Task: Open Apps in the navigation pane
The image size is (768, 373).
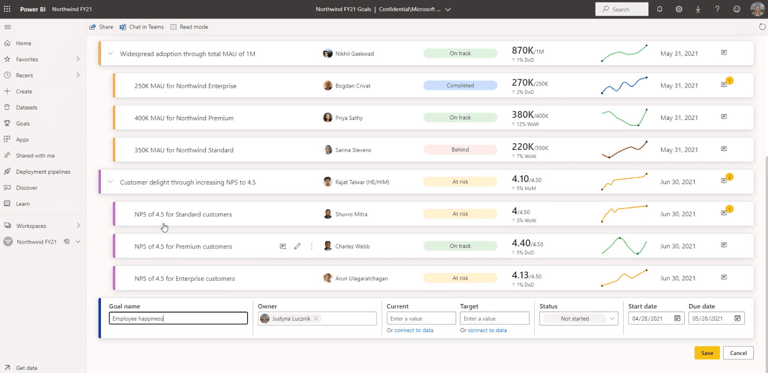Action: (22, 140)
